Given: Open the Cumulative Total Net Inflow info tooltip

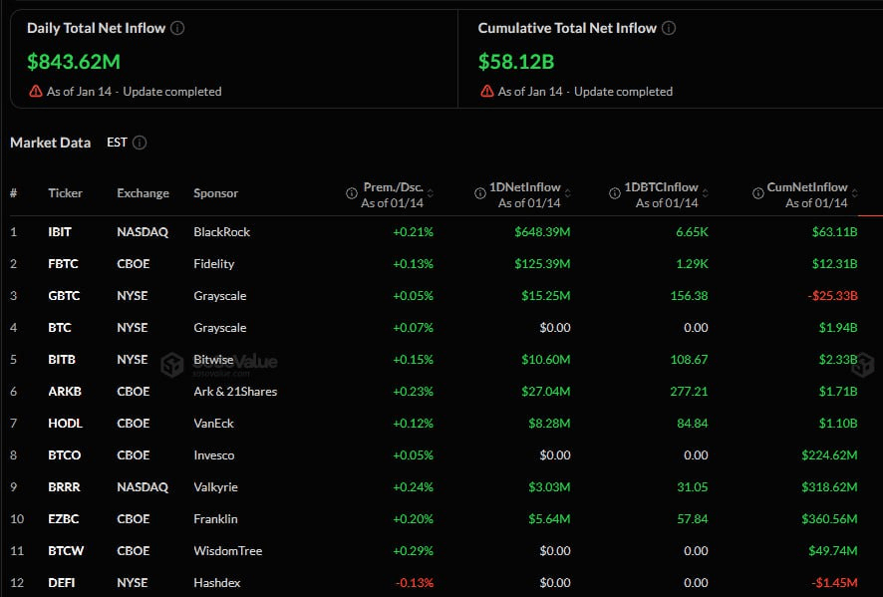Looking at the screenshot, I should [x=670, y=28].
